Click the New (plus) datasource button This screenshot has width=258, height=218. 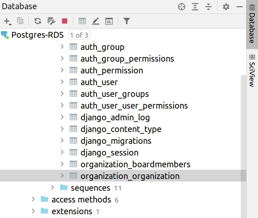[x=7, y=21]
